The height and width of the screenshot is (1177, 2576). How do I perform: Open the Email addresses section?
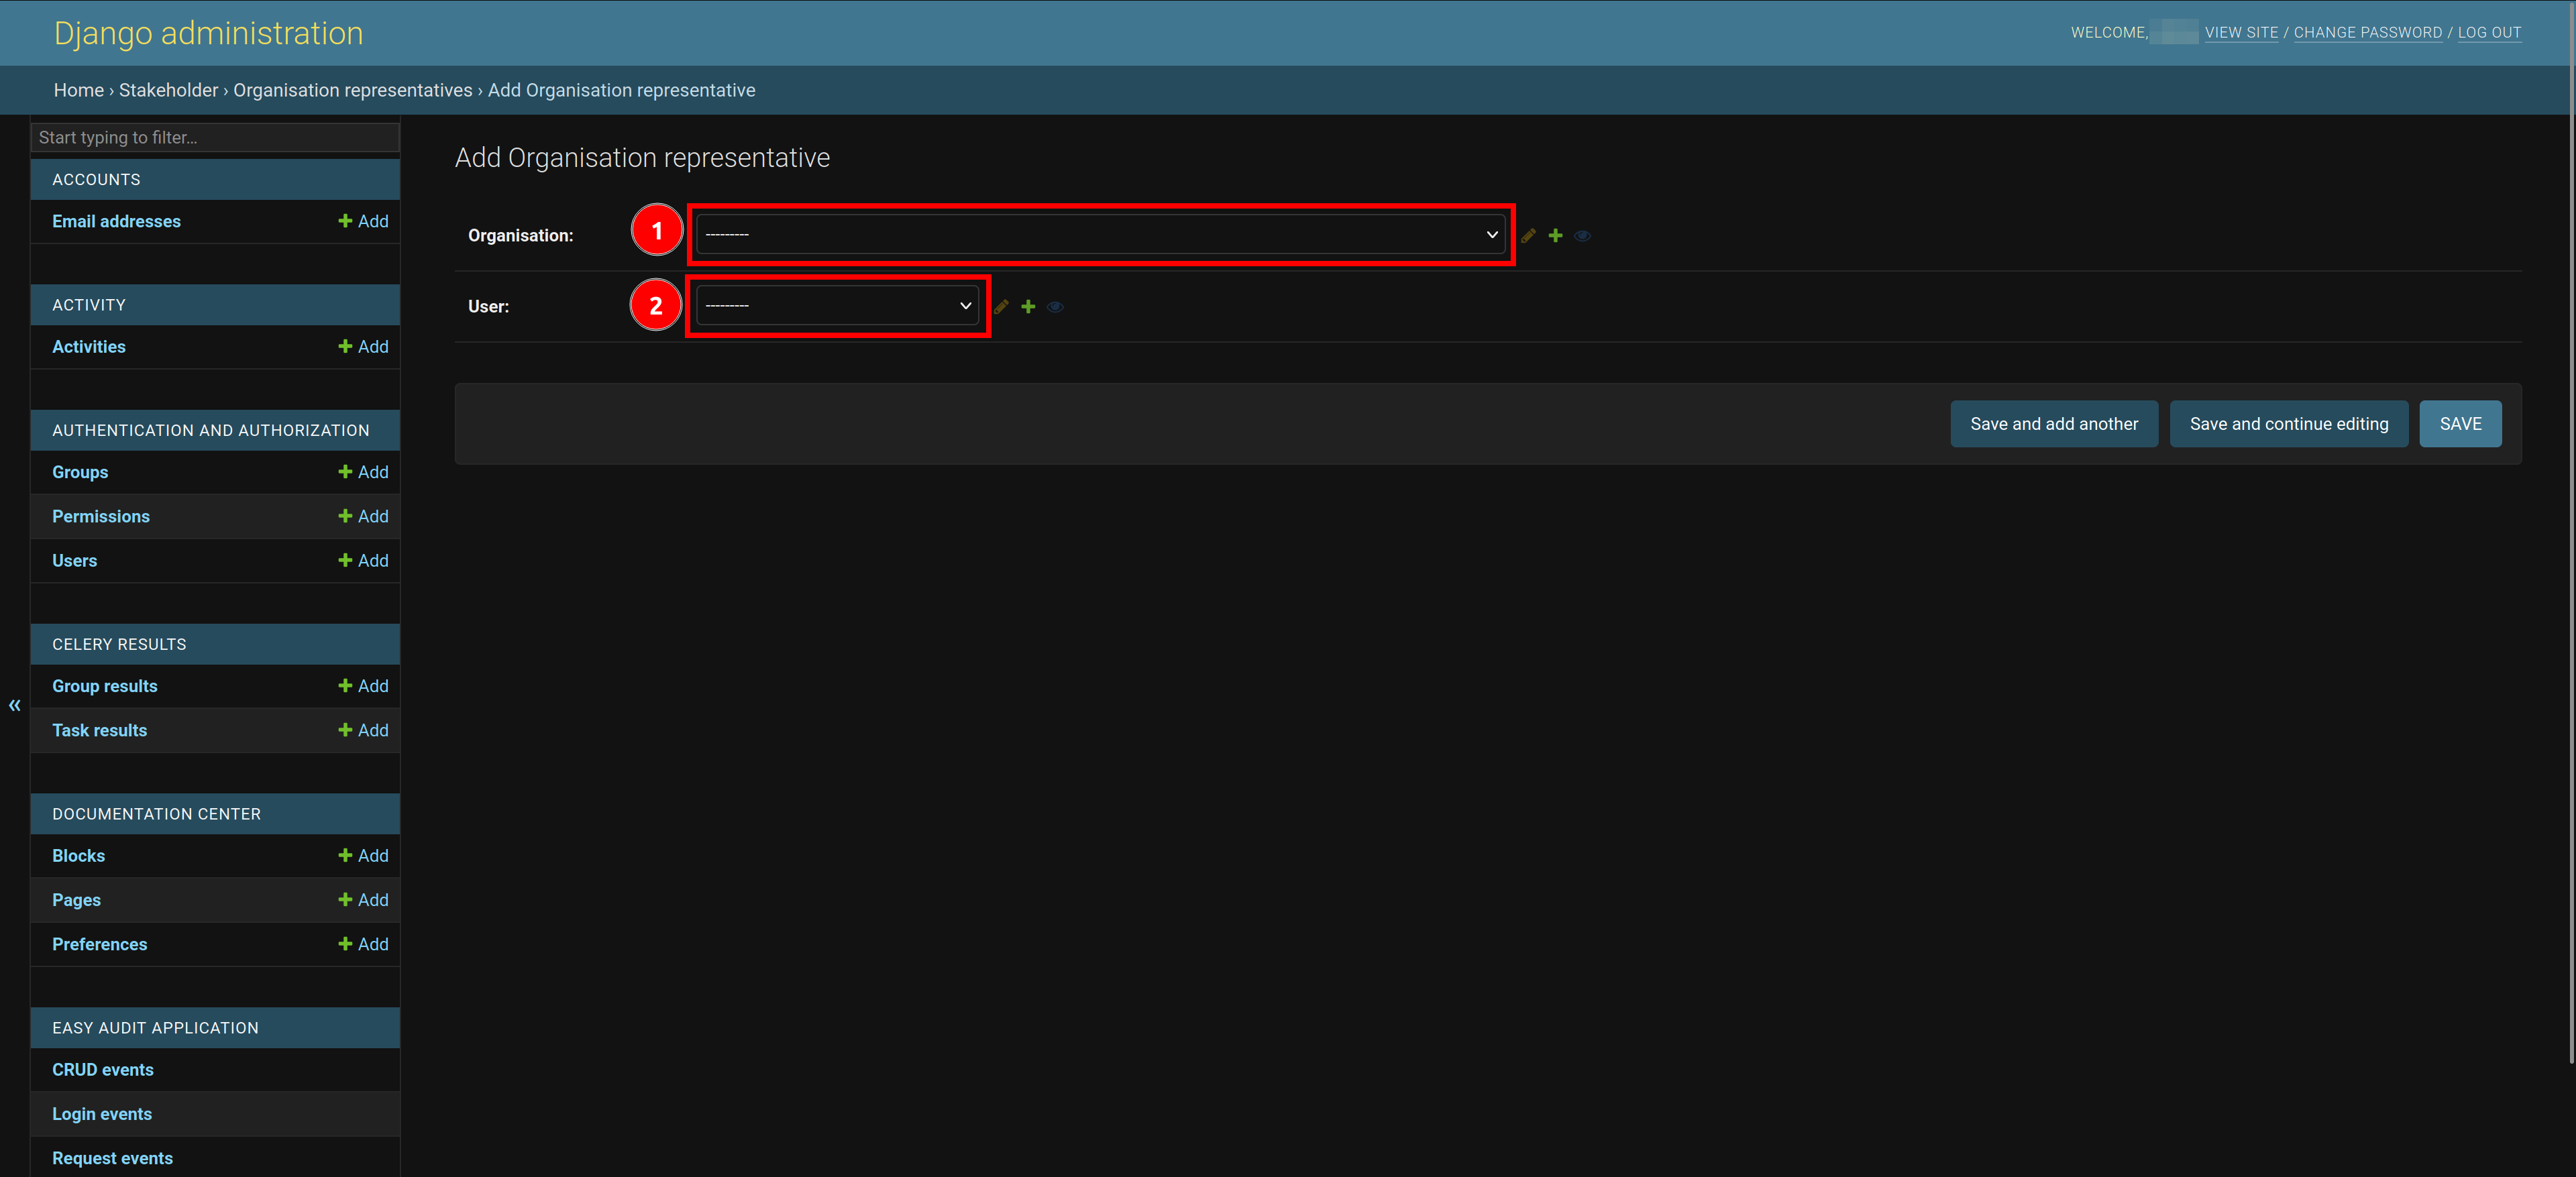click(x=117, y=220)
